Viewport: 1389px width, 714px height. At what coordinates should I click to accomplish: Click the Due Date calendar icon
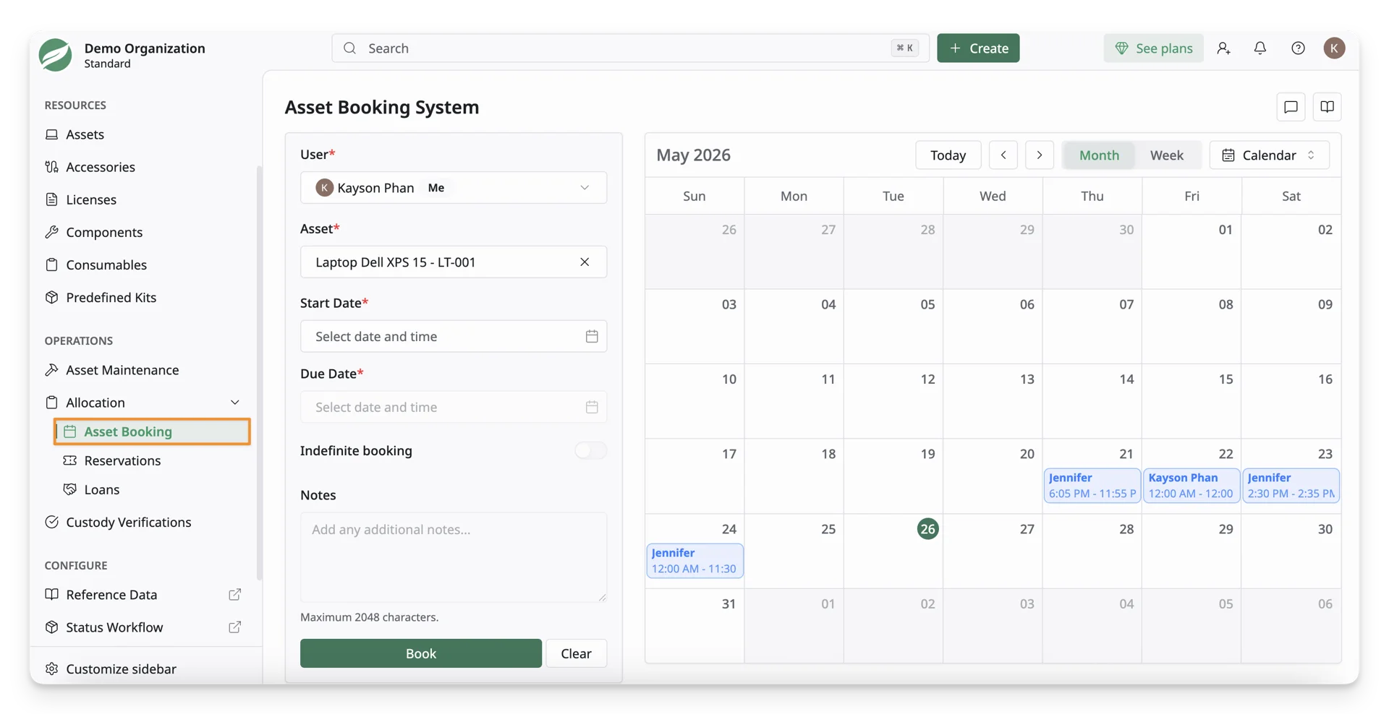pyautogui.click(x=592, y=407)
